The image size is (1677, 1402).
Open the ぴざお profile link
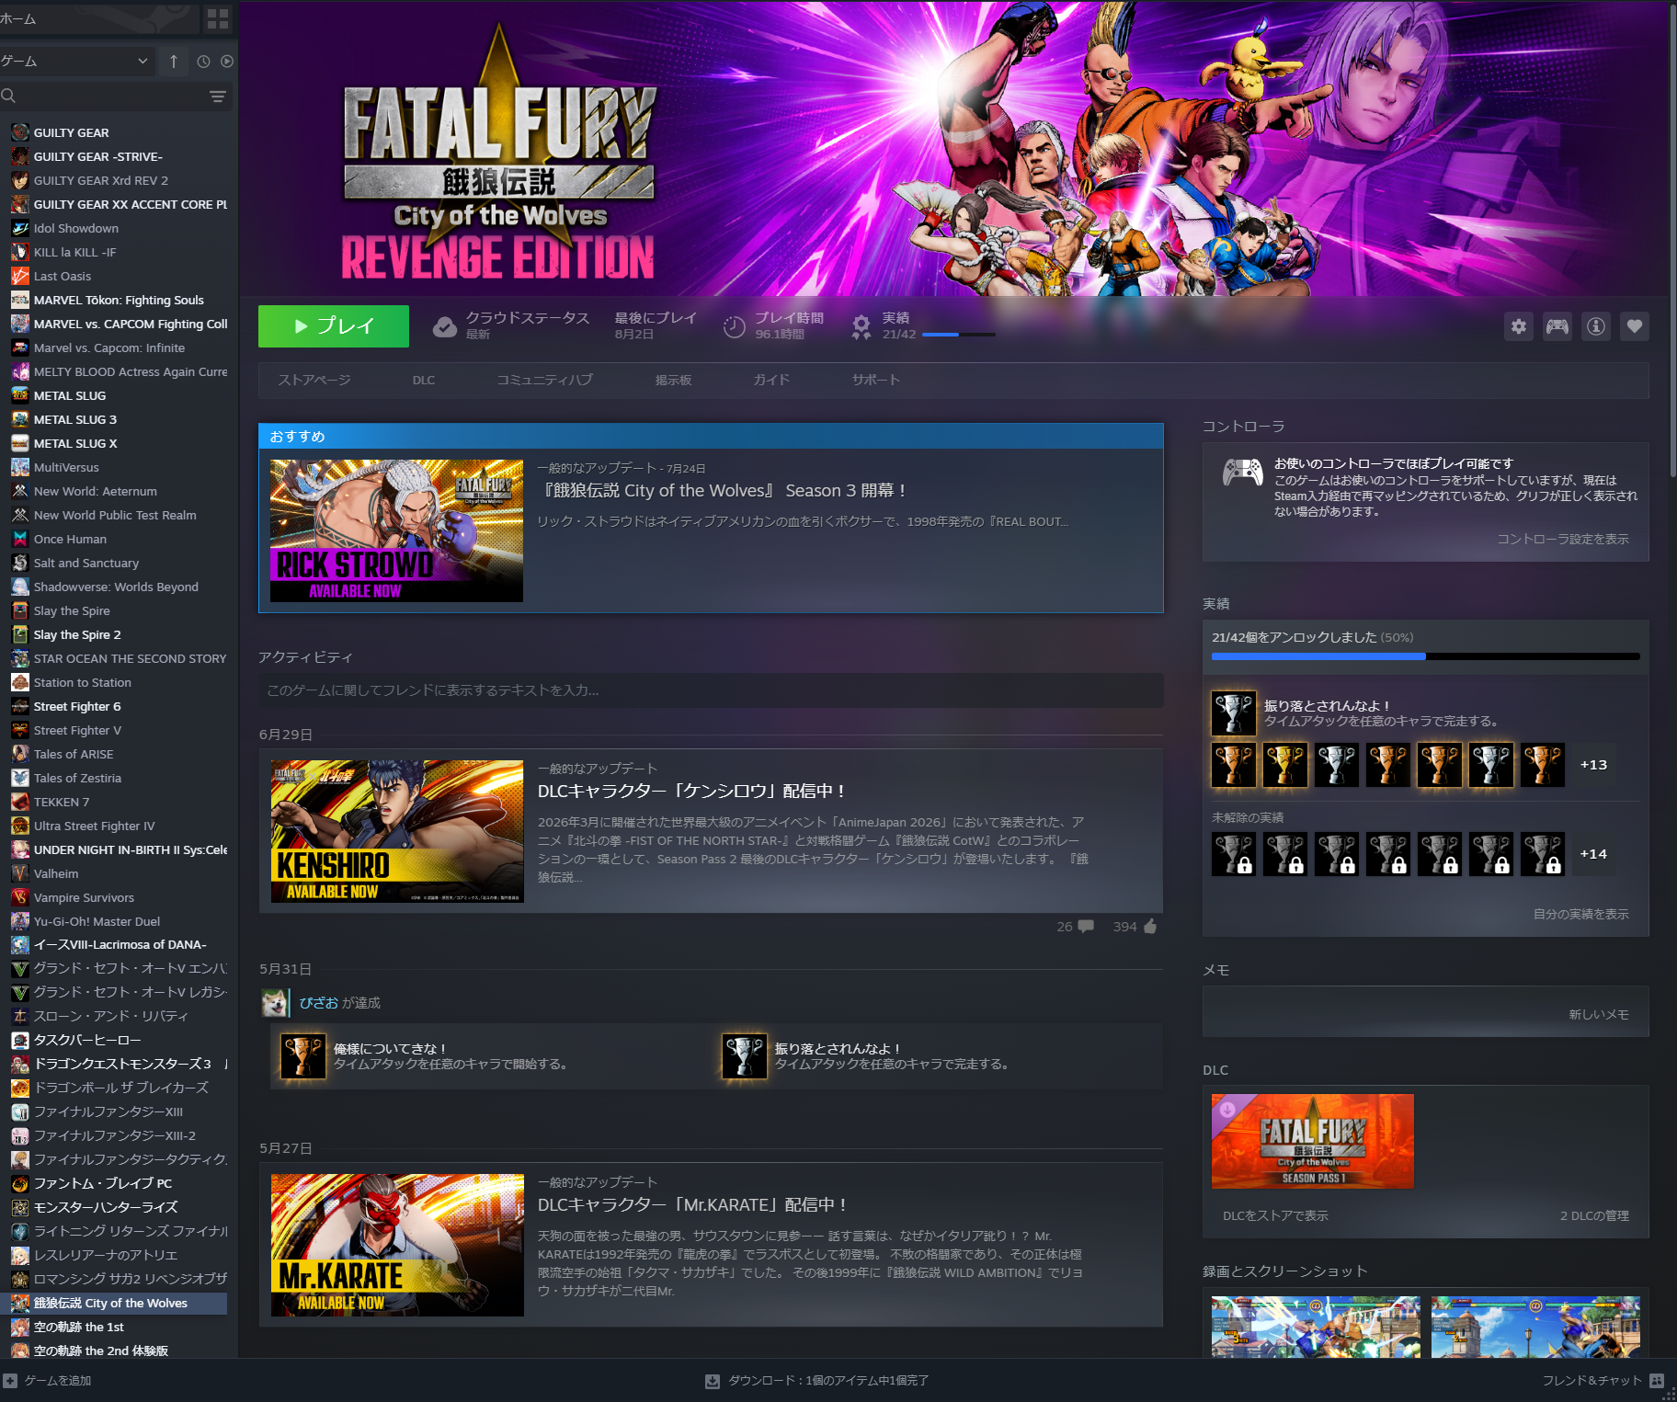[x=319, y=1003]
